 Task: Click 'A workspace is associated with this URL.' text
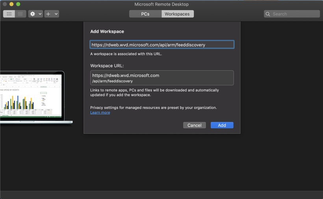click(x=126, y=54)
